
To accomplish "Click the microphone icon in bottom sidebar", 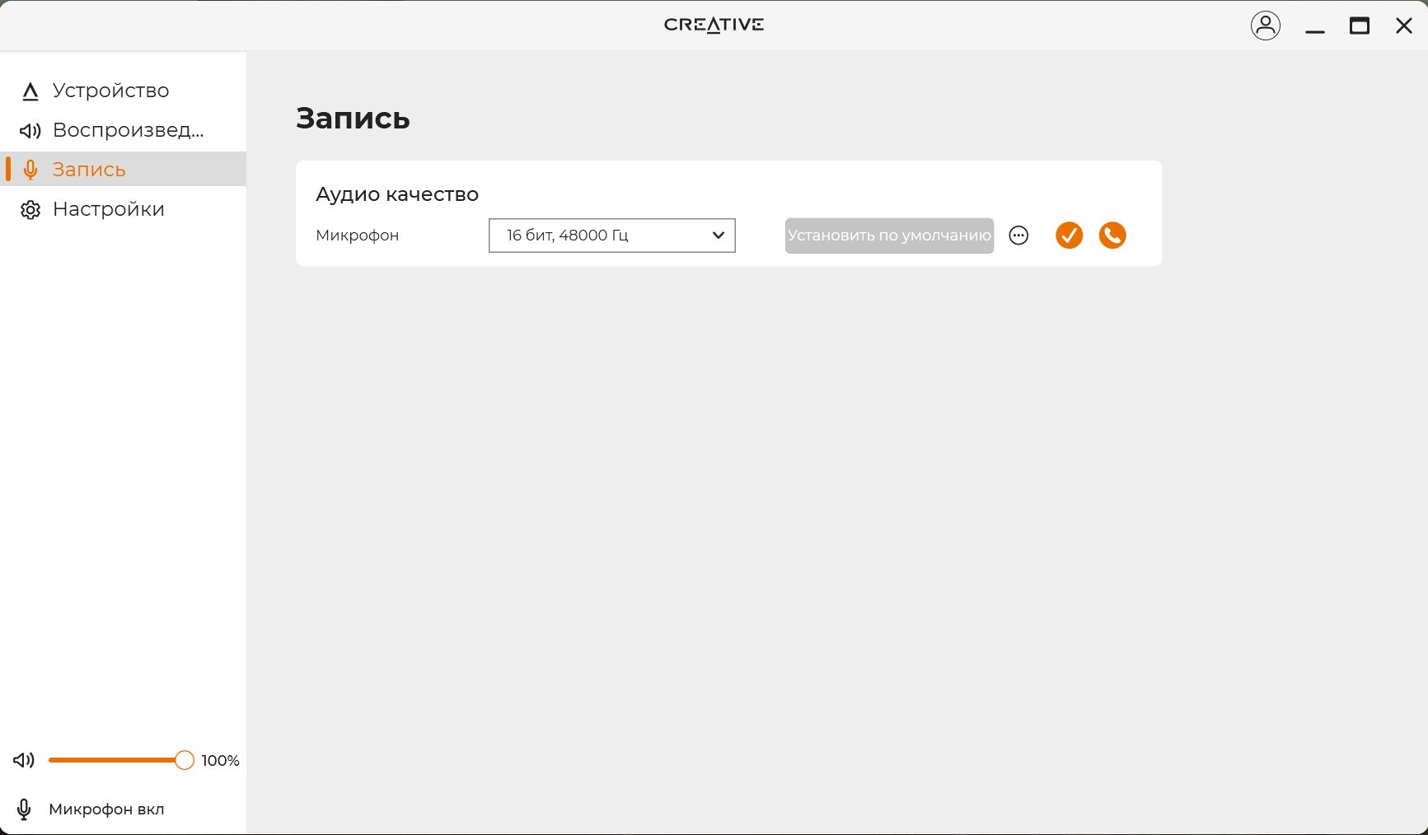I will pyautogui.click(x=25, y=809).
